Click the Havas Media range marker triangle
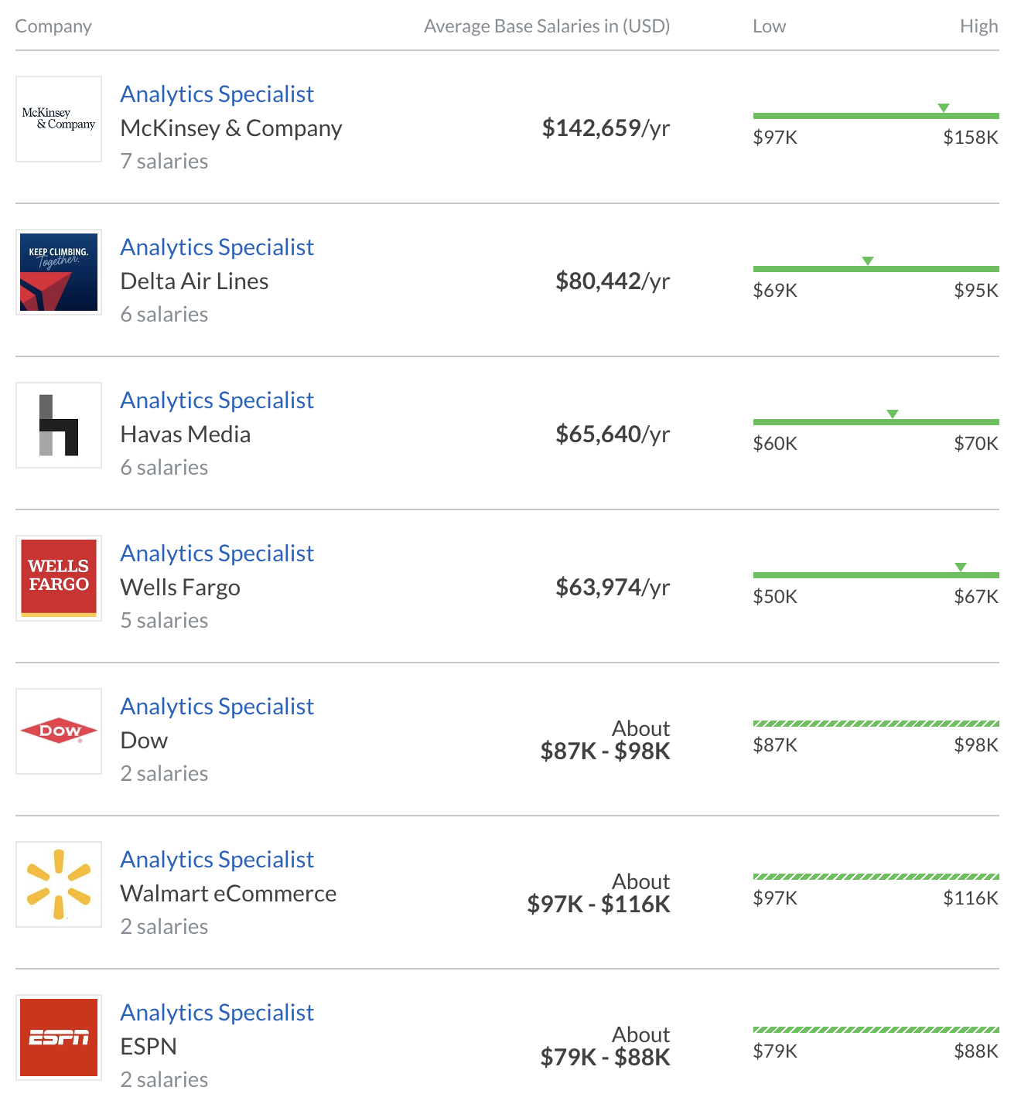Viewport: 1021px width, 1104px height. [893, 414]
